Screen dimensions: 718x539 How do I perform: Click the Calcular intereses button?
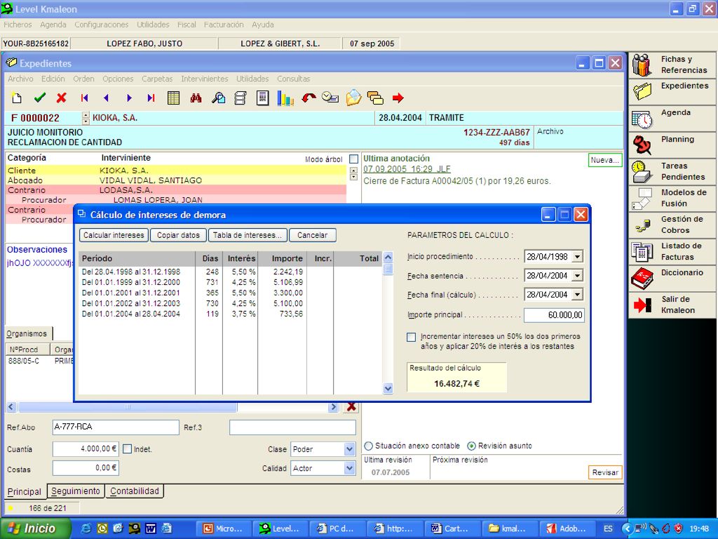click(x=114, y=235)
